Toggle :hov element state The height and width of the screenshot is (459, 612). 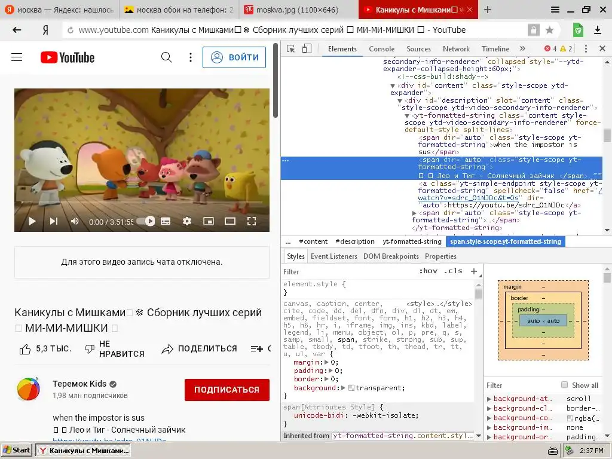[428, 271]
